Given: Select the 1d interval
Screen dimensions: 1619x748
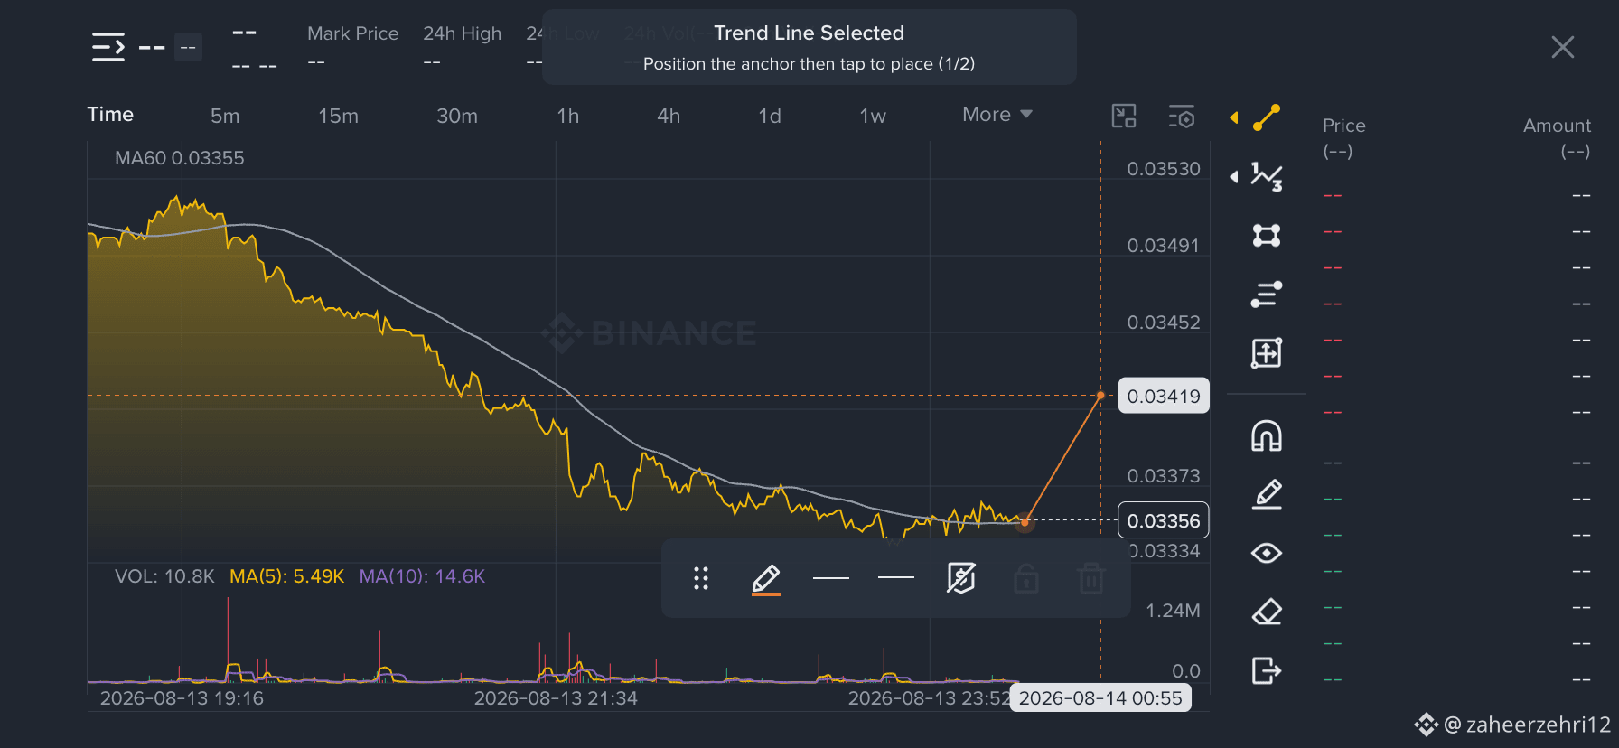Looking at the screenshot, I should (x=770, y=116).
